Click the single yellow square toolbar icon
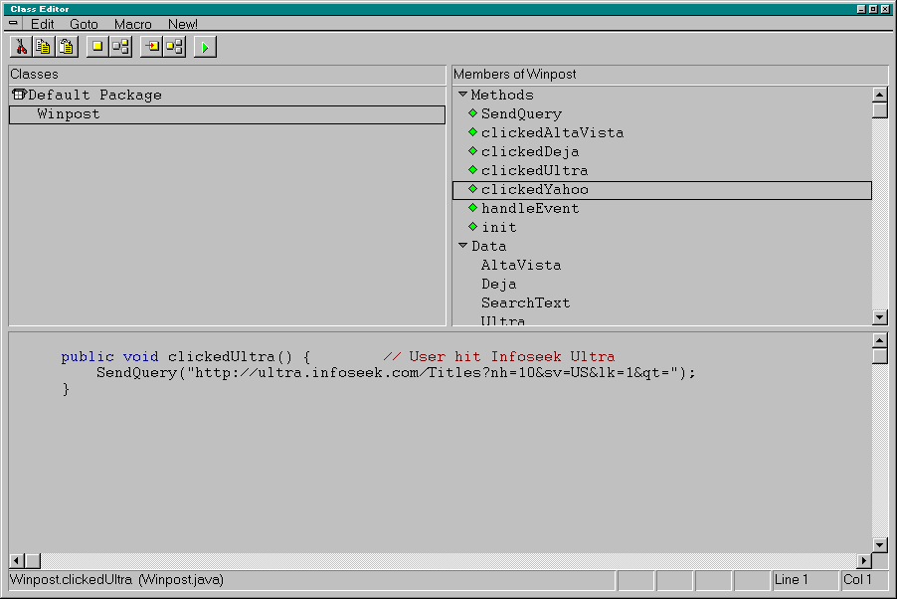The image size is (897, 599). click(97, 47)
